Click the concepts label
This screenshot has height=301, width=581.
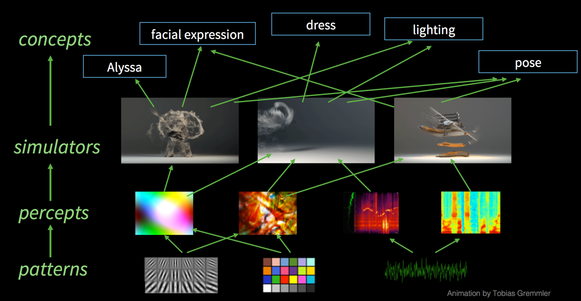(x=55, y=39)
